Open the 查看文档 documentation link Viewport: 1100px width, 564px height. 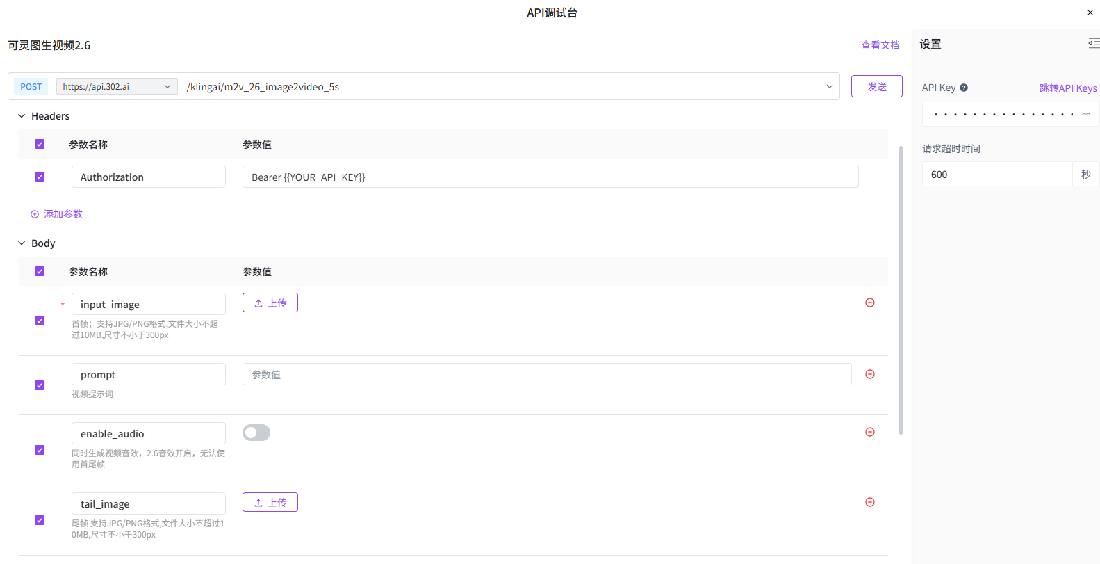coord(880,45)
